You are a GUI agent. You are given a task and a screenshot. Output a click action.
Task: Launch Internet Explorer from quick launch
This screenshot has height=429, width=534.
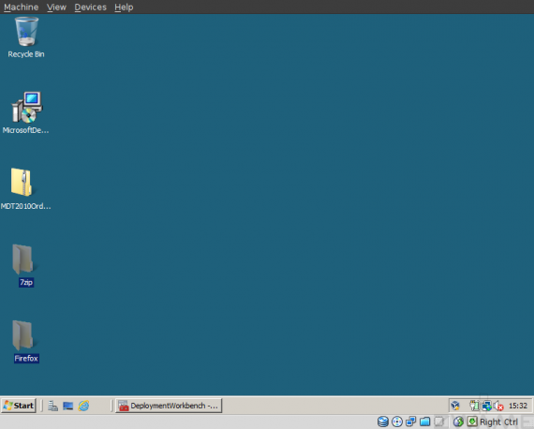point(83,406)
